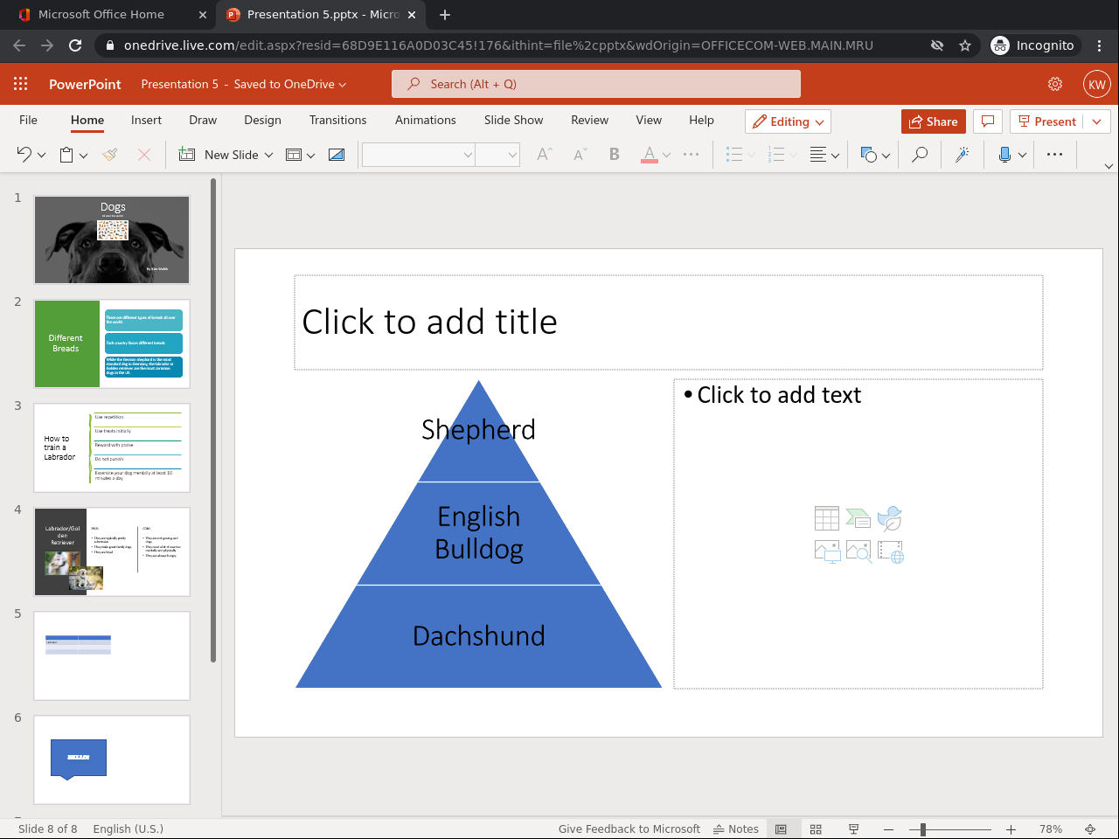Open the Editing mode dropdown
The image size is (1119, 839).
click(788, 121)
